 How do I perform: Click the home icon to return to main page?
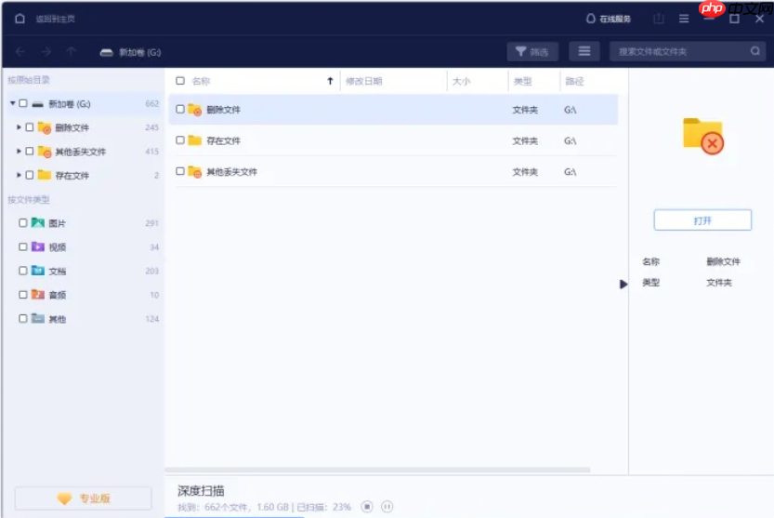tap(20, 19)
